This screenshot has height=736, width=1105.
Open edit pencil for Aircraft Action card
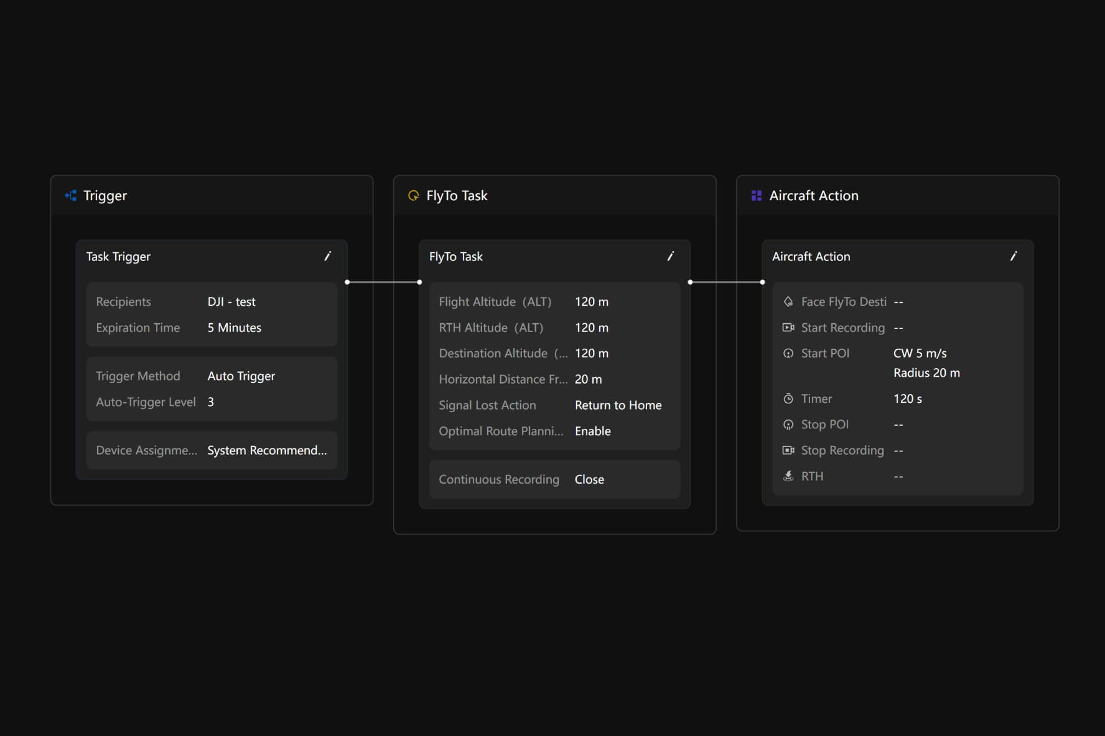[1013, 256]
